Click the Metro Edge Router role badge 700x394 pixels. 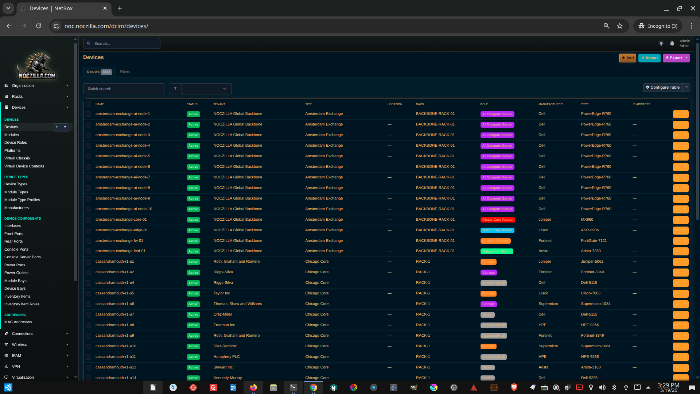point(497,231)
